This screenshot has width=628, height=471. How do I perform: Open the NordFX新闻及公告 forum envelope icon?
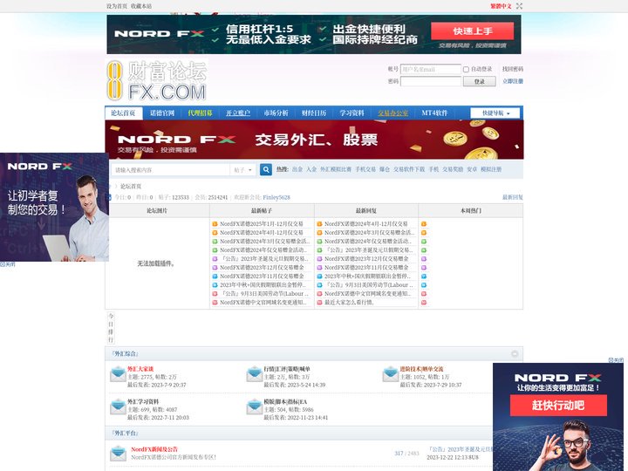point(118,453)
